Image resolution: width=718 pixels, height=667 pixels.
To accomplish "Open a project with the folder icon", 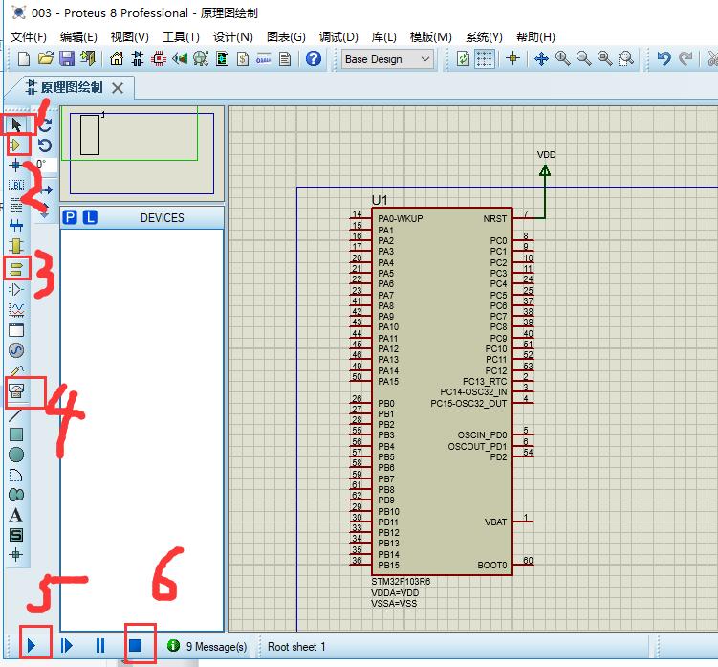I will coord(45,58).
